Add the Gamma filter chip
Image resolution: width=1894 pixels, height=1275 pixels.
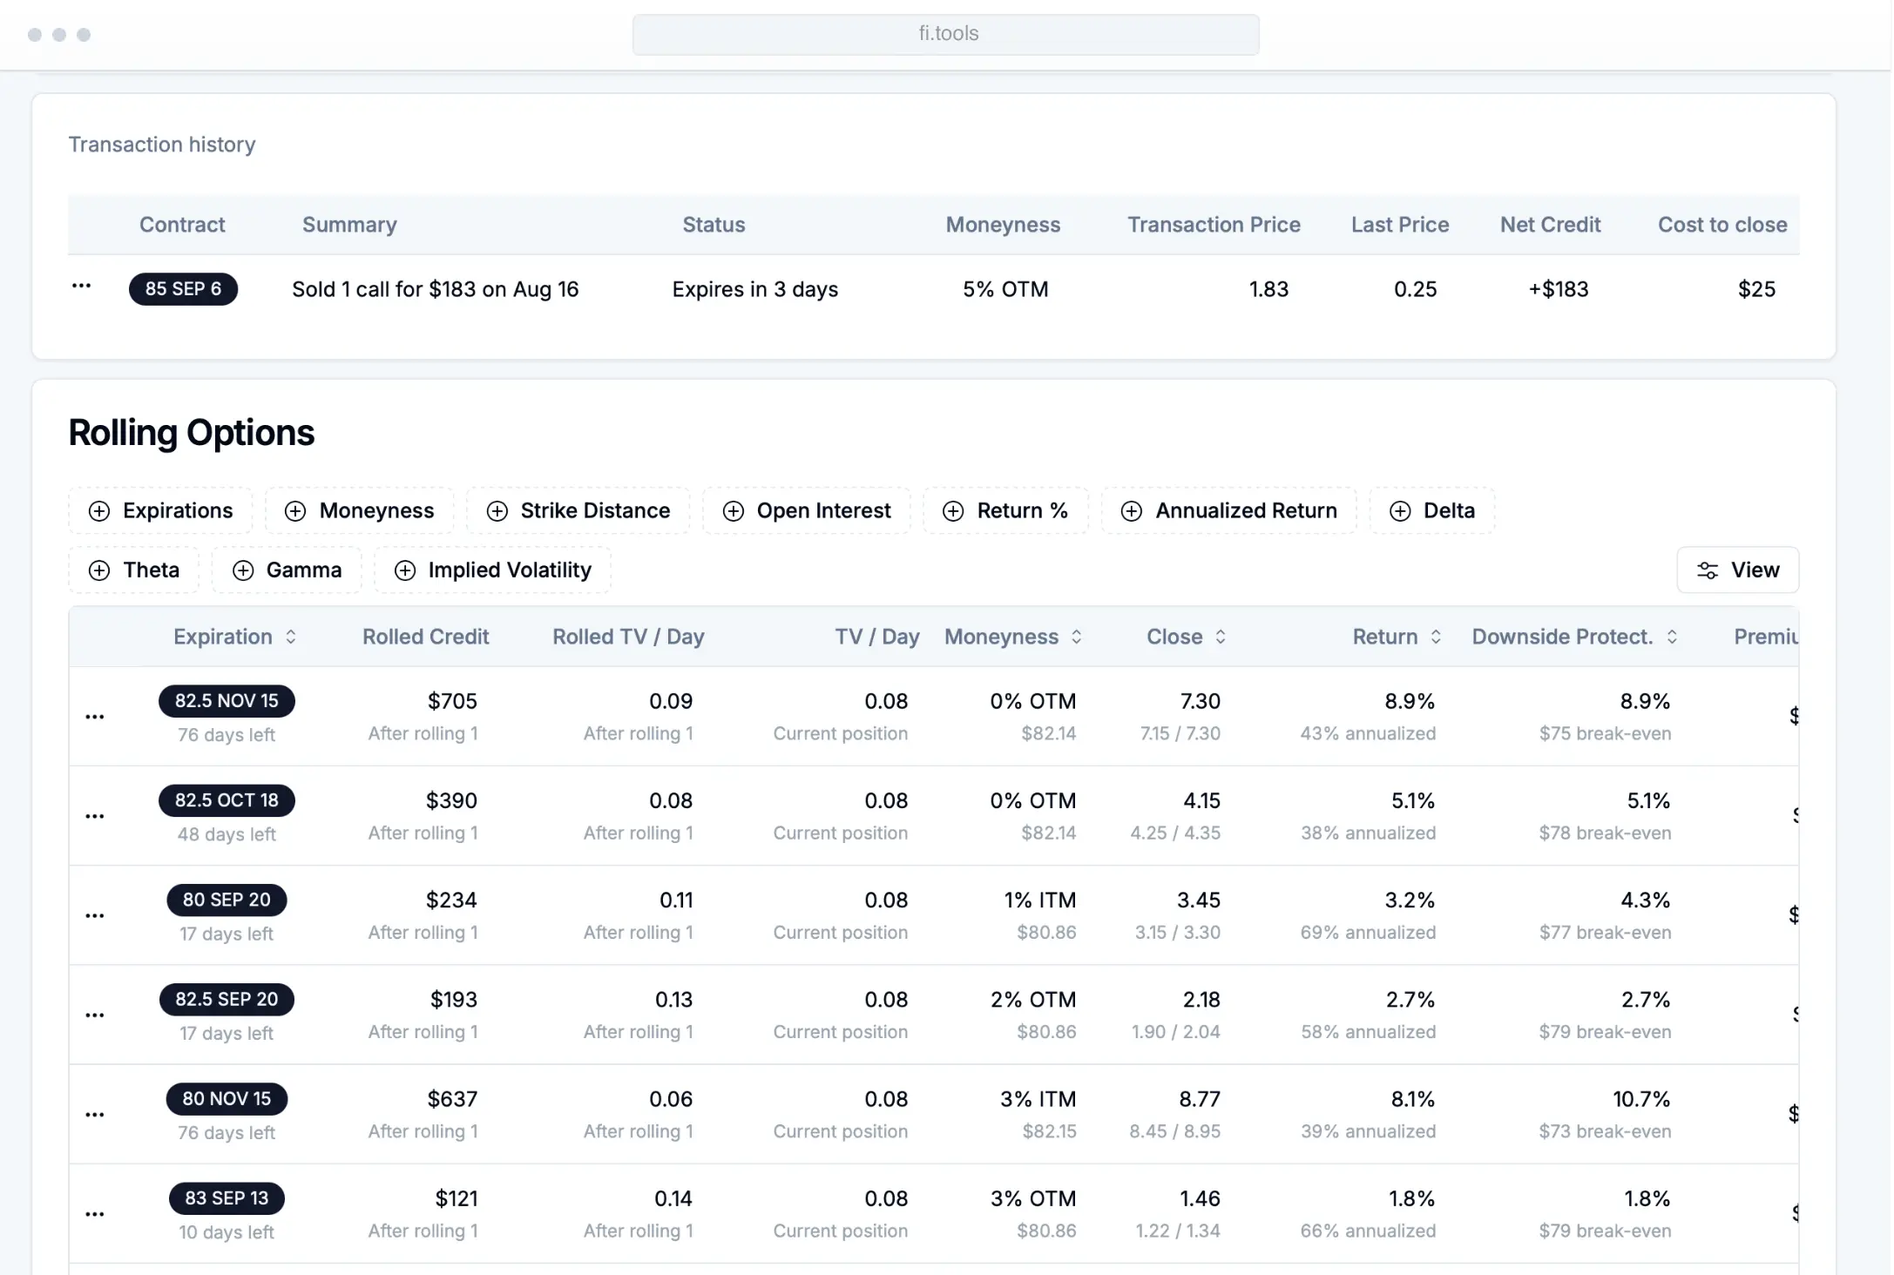(x=287, y=570)
